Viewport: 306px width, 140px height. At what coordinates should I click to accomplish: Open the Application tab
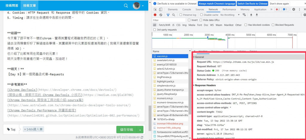point(260,9)
